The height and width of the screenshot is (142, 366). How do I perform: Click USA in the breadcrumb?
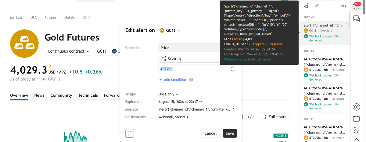point(33,18)
